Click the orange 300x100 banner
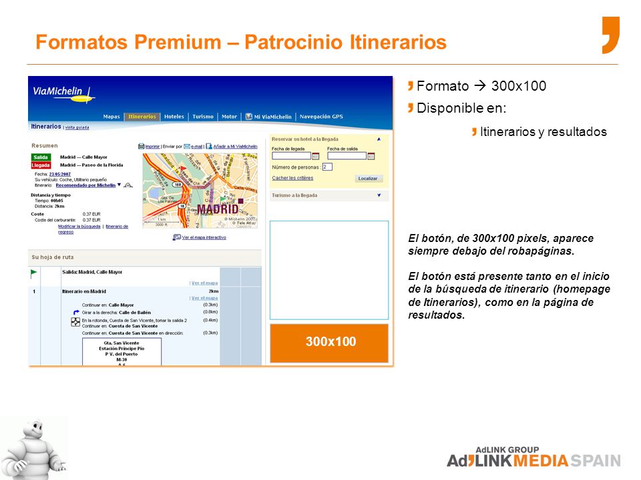The height and width of the screenshot is (480, 641). 329,343
